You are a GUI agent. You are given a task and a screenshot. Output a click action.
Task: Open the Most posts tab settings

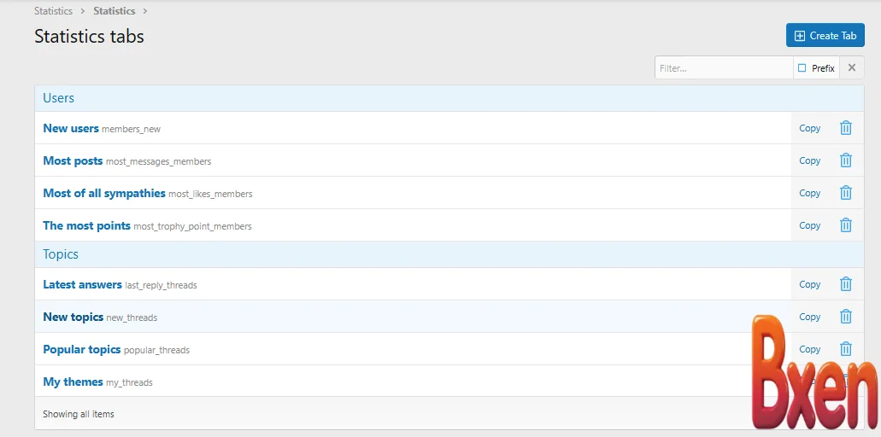pyautogui.click(x=73, y=160)
